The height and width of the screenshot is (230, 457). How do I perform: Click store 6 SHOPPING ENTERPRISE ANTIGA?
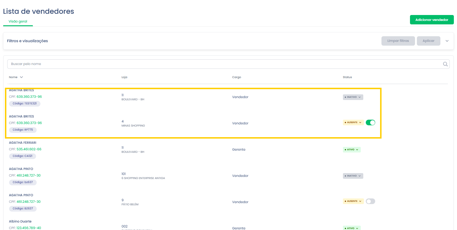143,178
